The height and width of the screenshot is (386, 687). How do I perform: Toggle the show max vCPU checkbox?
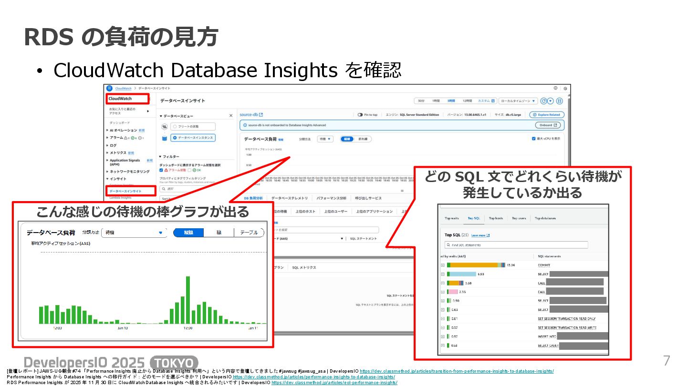click(534, 139)
